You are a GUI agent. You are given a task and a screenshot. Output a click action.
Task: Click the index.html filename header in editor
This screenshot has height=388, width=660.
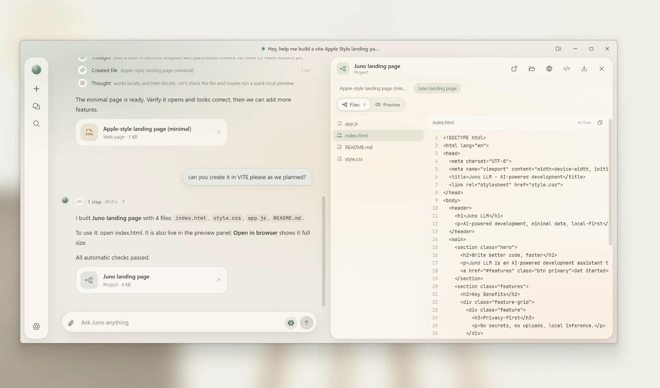(x=443, y=123)
